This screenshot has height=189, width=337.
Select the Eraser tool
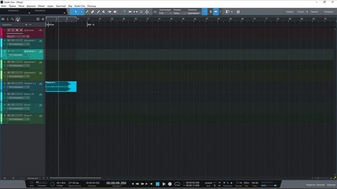point(93,12)
